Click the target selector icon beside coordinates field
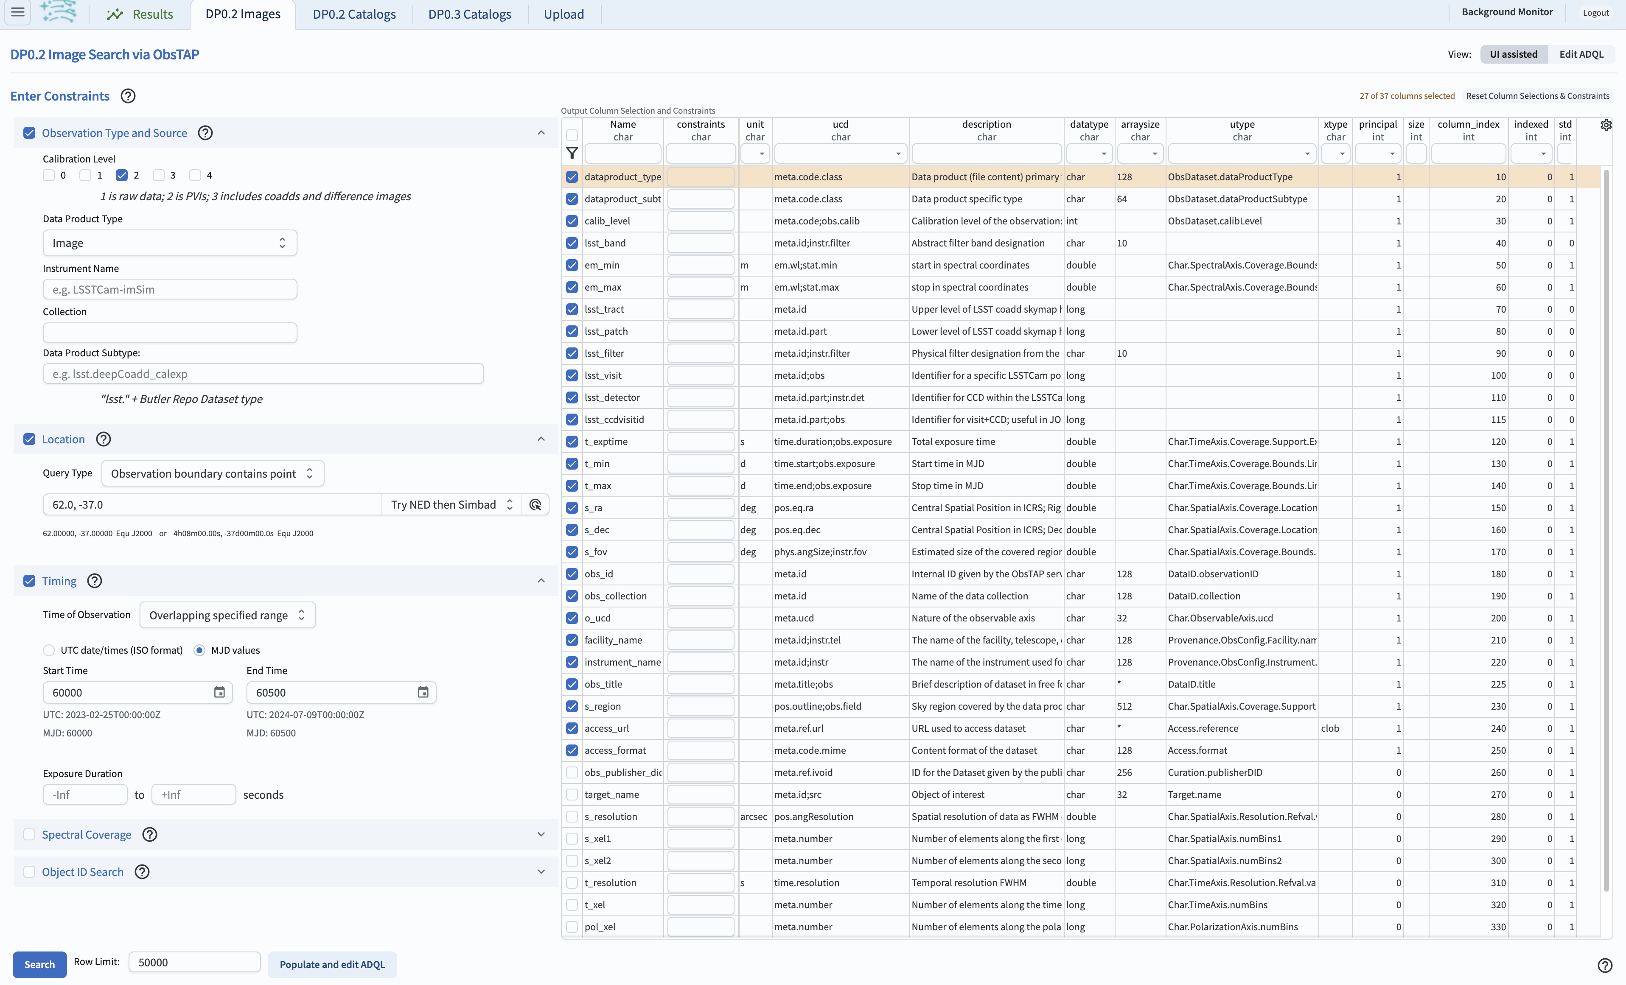The image size is (1626, 985). point(535,504)
